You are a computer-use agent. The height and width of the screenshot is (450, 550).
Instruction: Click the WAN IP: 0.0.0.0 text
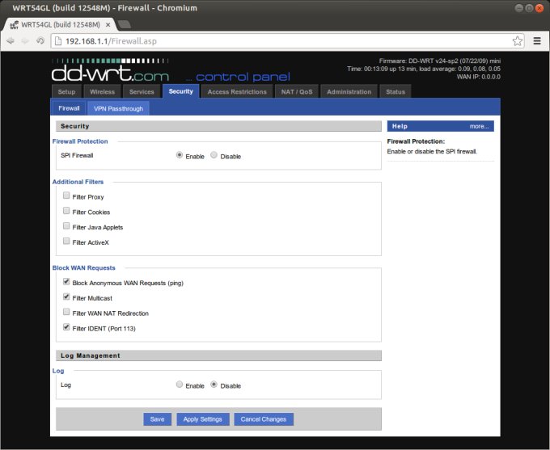pos(479,77)
